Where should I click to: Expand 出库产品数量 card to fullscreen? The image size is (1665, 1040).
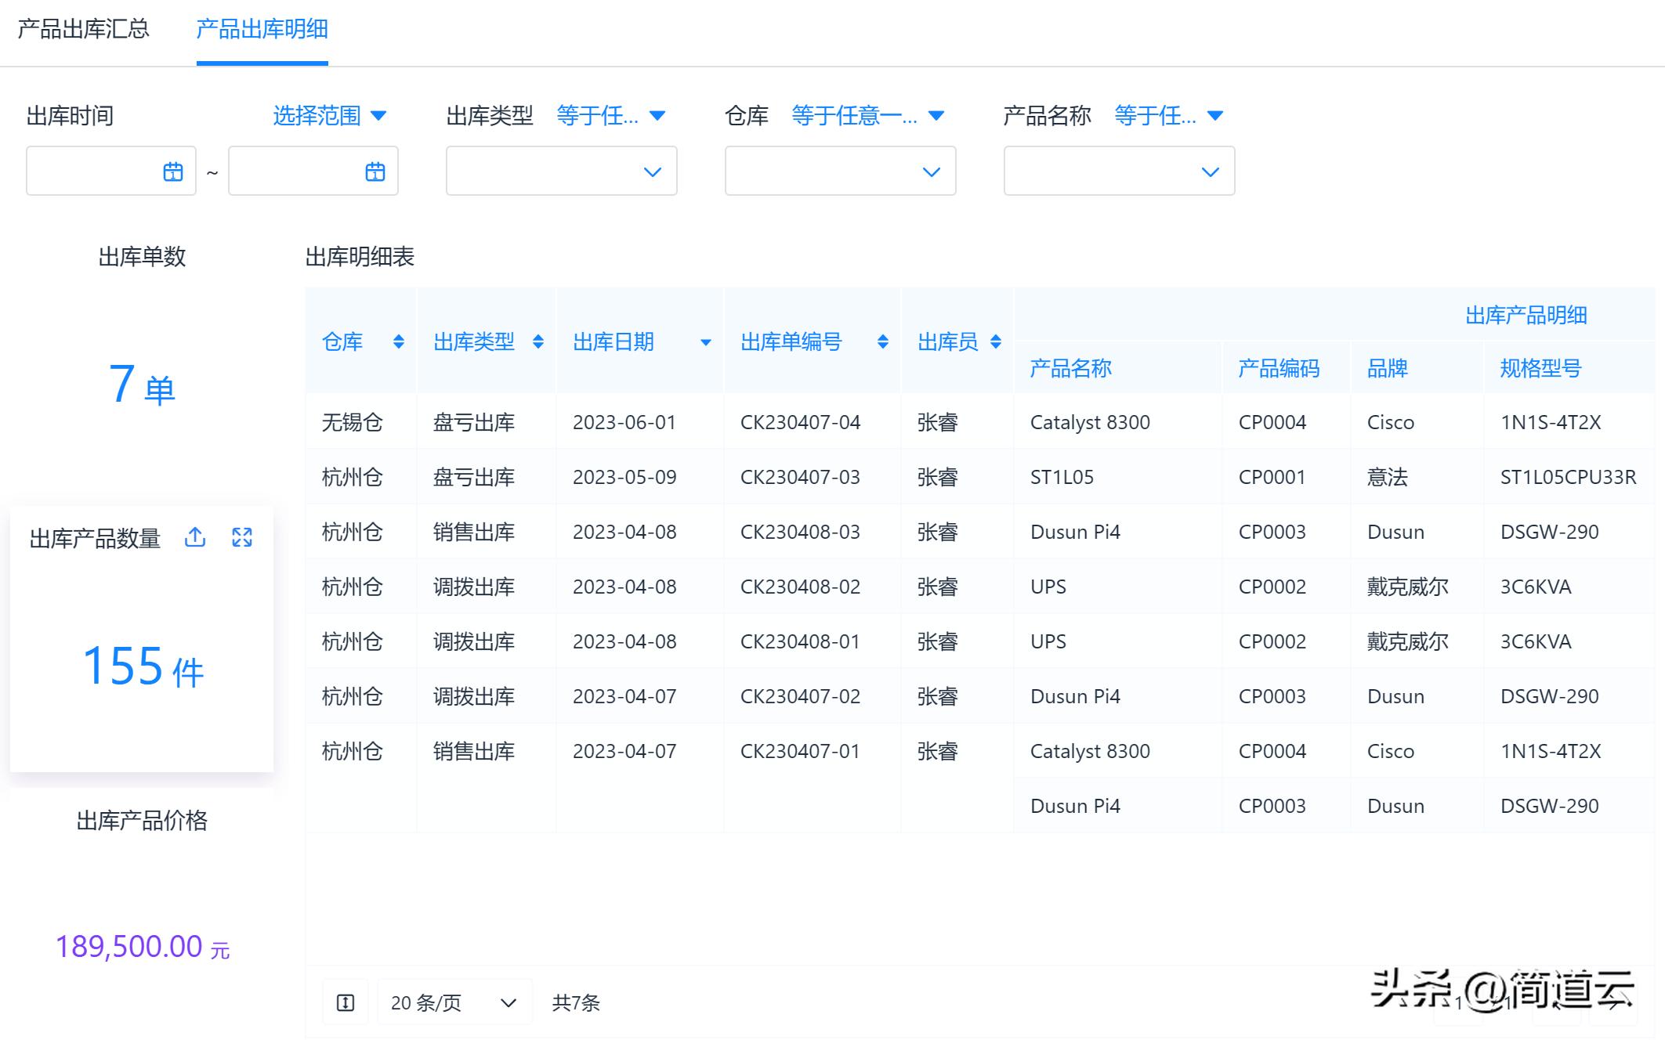[243, 538]
